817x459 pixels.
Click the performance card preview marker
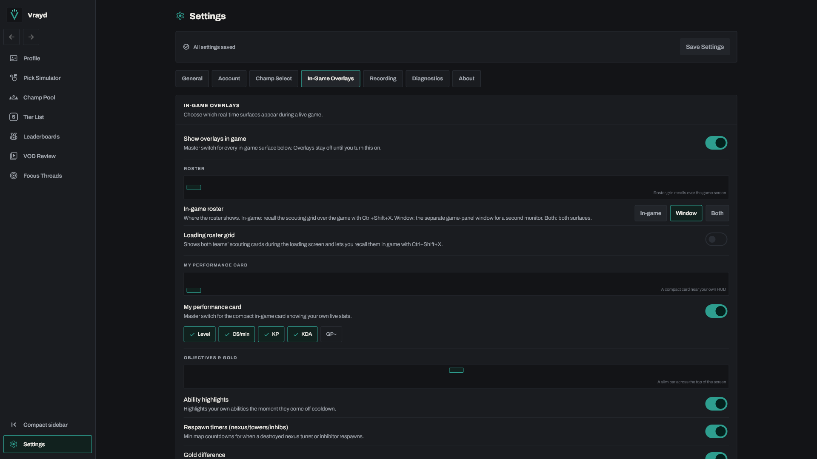pos(194,290)
